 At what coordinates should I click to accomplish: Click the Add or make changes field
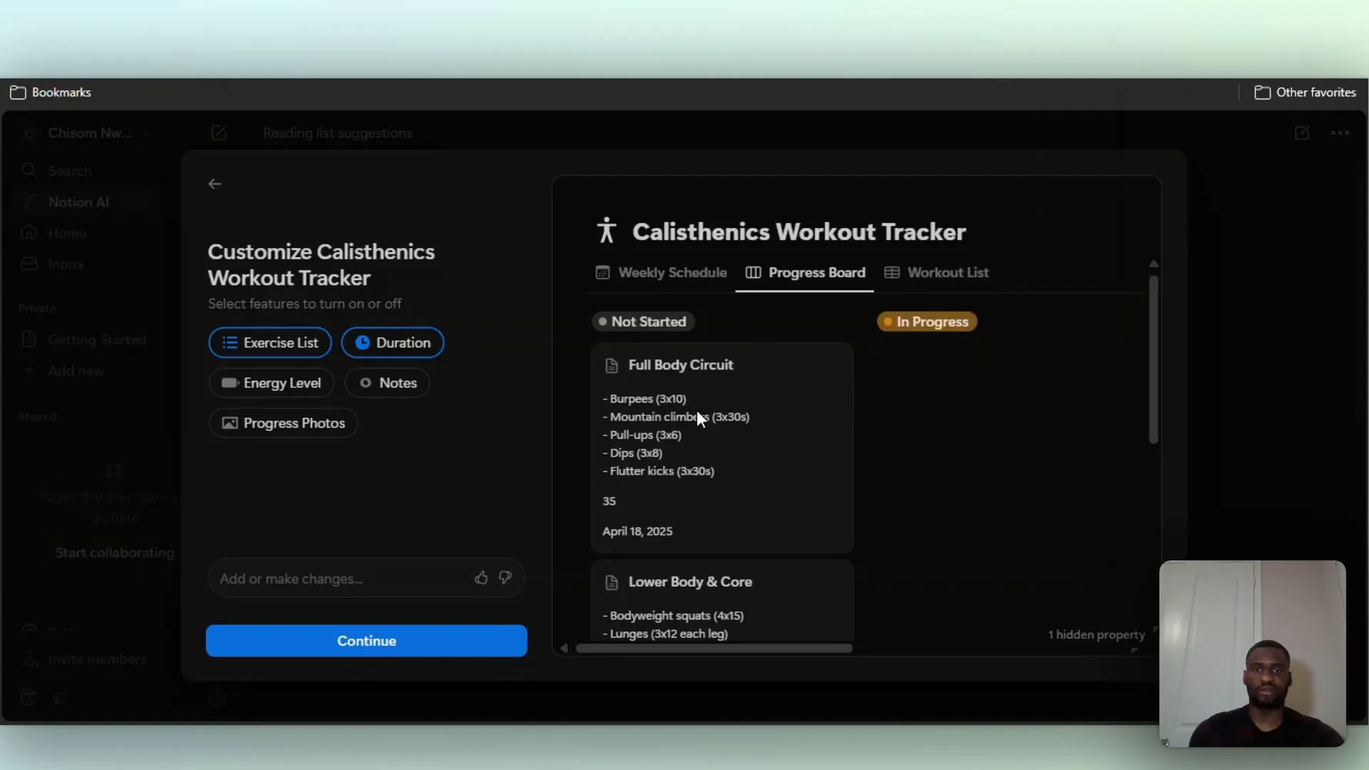click(x=335, y=579)
